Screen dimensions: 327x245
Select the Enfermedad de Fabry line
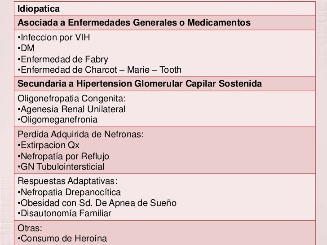click(63, 59)
